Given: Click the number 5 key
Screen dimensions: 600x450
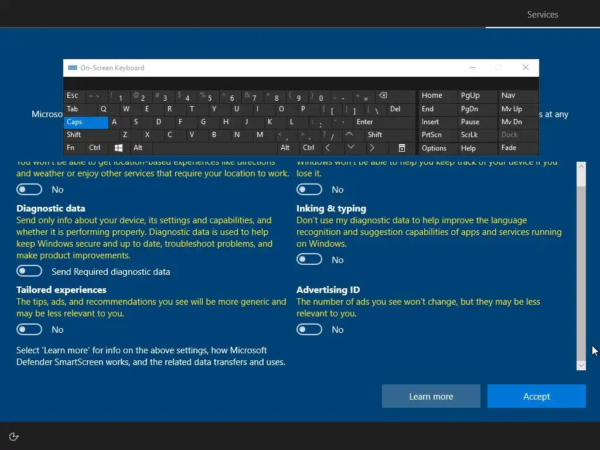Looking at the screenshot, I should point(208,96).
